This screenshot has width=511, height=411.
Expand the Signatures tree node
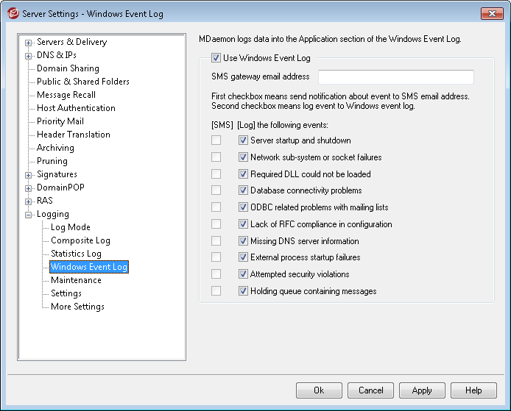coord(29,175)
